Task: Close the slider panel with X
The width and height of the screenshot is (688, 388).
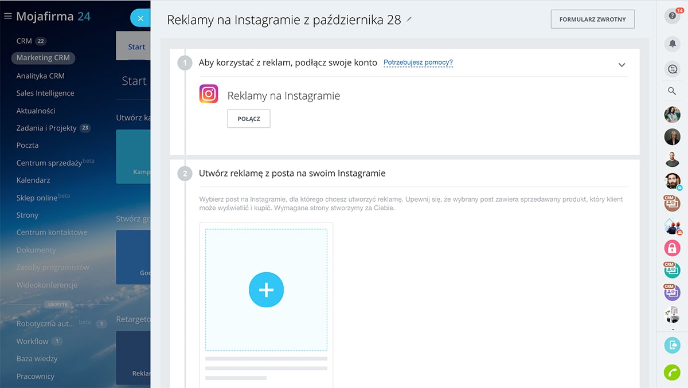Action: pyautogui.click(x=140, y=18)
